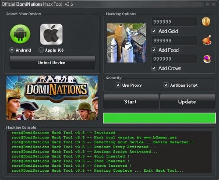Select the Android radio button
The image size is (219, 180).
[x=12, y=50]
